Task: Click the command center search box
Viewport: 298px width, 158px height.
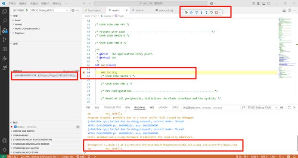Action: [151, 3]
